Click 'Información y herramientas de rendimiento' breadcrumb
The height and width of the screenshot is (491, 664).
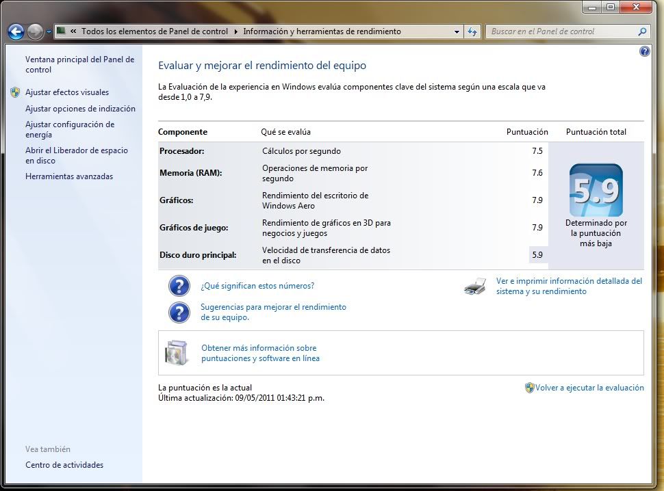(322, 31)
